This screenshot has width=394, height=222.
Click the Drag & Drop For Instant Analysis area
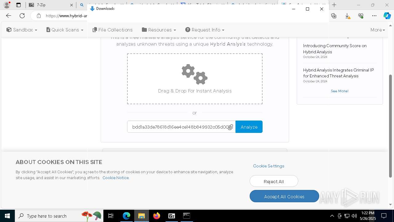(x=195, y=79)
